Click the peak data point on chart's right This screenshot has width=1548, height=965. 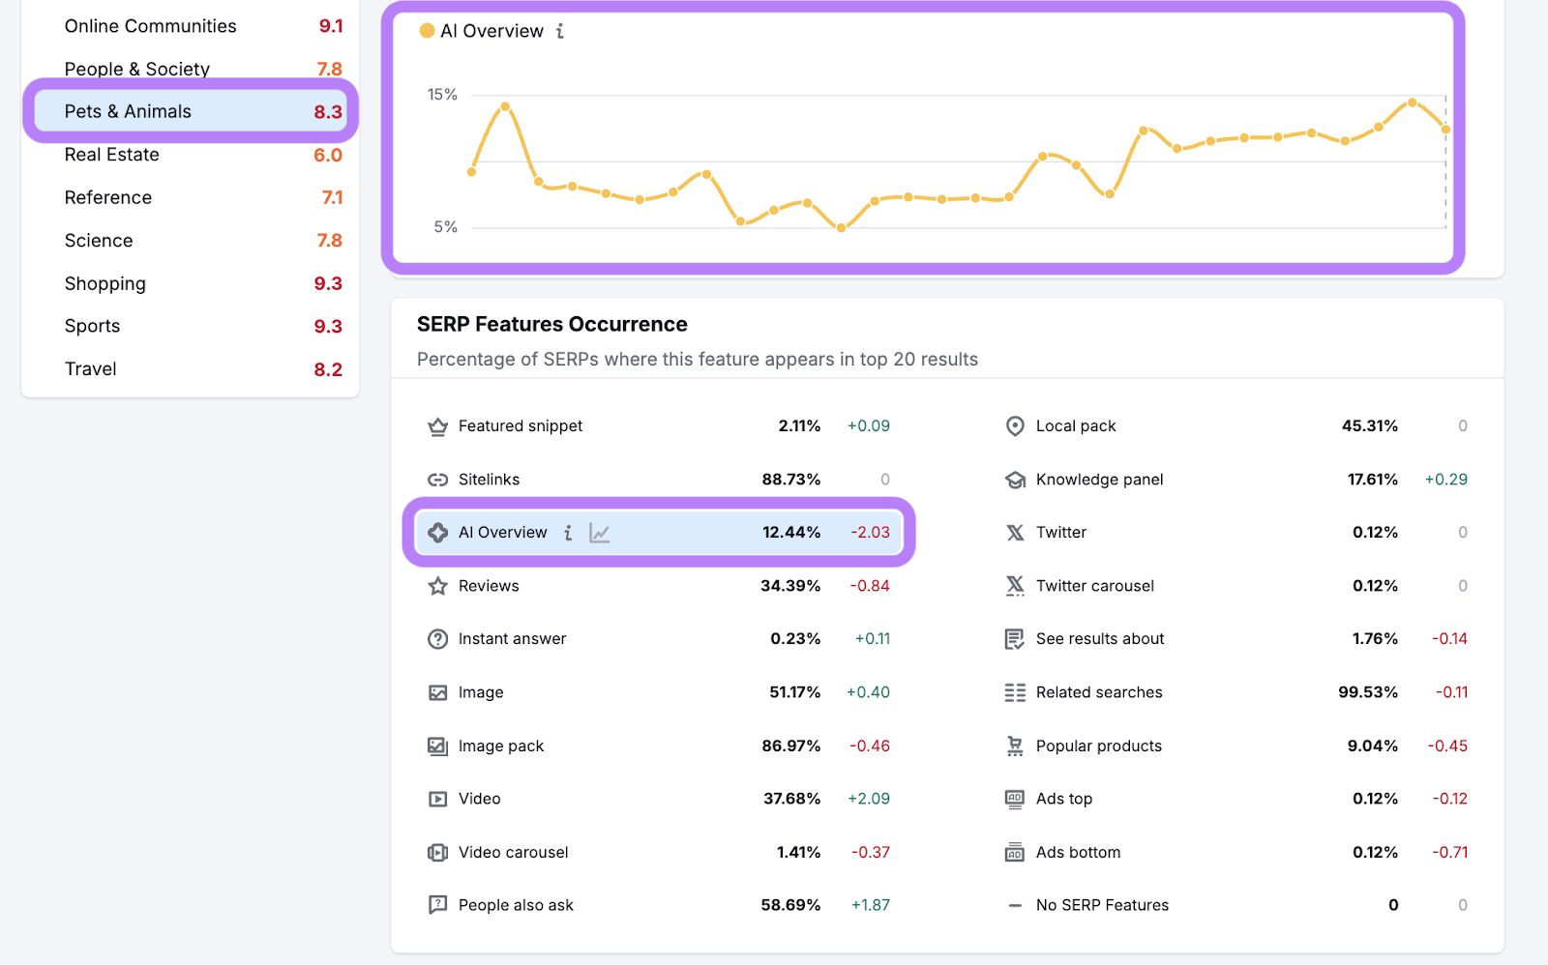1413,102
